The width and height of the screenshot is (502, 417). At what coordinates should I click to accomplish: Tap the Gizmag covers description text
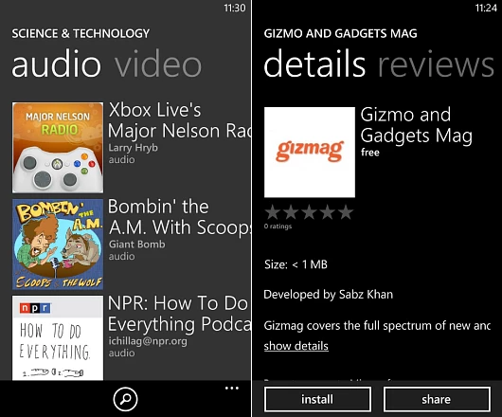pyautogui.click(x=377, y=326)
